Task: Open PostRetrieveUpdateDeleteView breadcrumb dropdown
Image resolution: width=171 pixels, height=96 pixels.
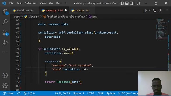Action: pyautogui.click(x=66, y=17)
